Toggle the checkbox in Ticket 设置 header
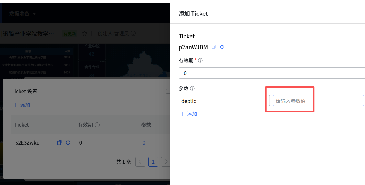365x185 pixels. (x=168, y=91)
